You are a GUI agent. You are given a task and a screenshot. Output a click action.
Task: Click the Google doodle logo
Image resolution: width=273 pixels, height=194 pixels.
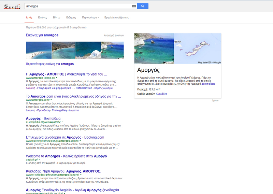point(12,6)
